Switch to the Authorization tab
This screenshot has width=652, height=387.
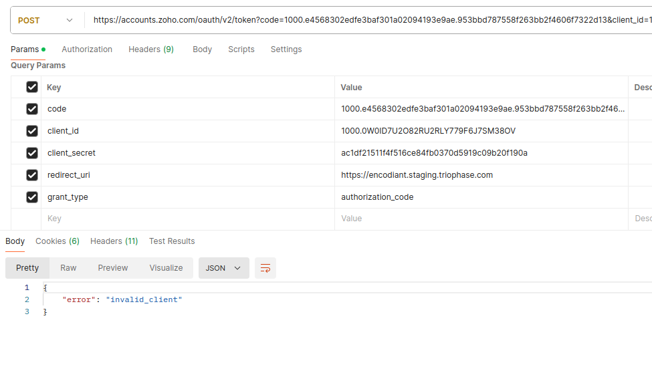86,49
